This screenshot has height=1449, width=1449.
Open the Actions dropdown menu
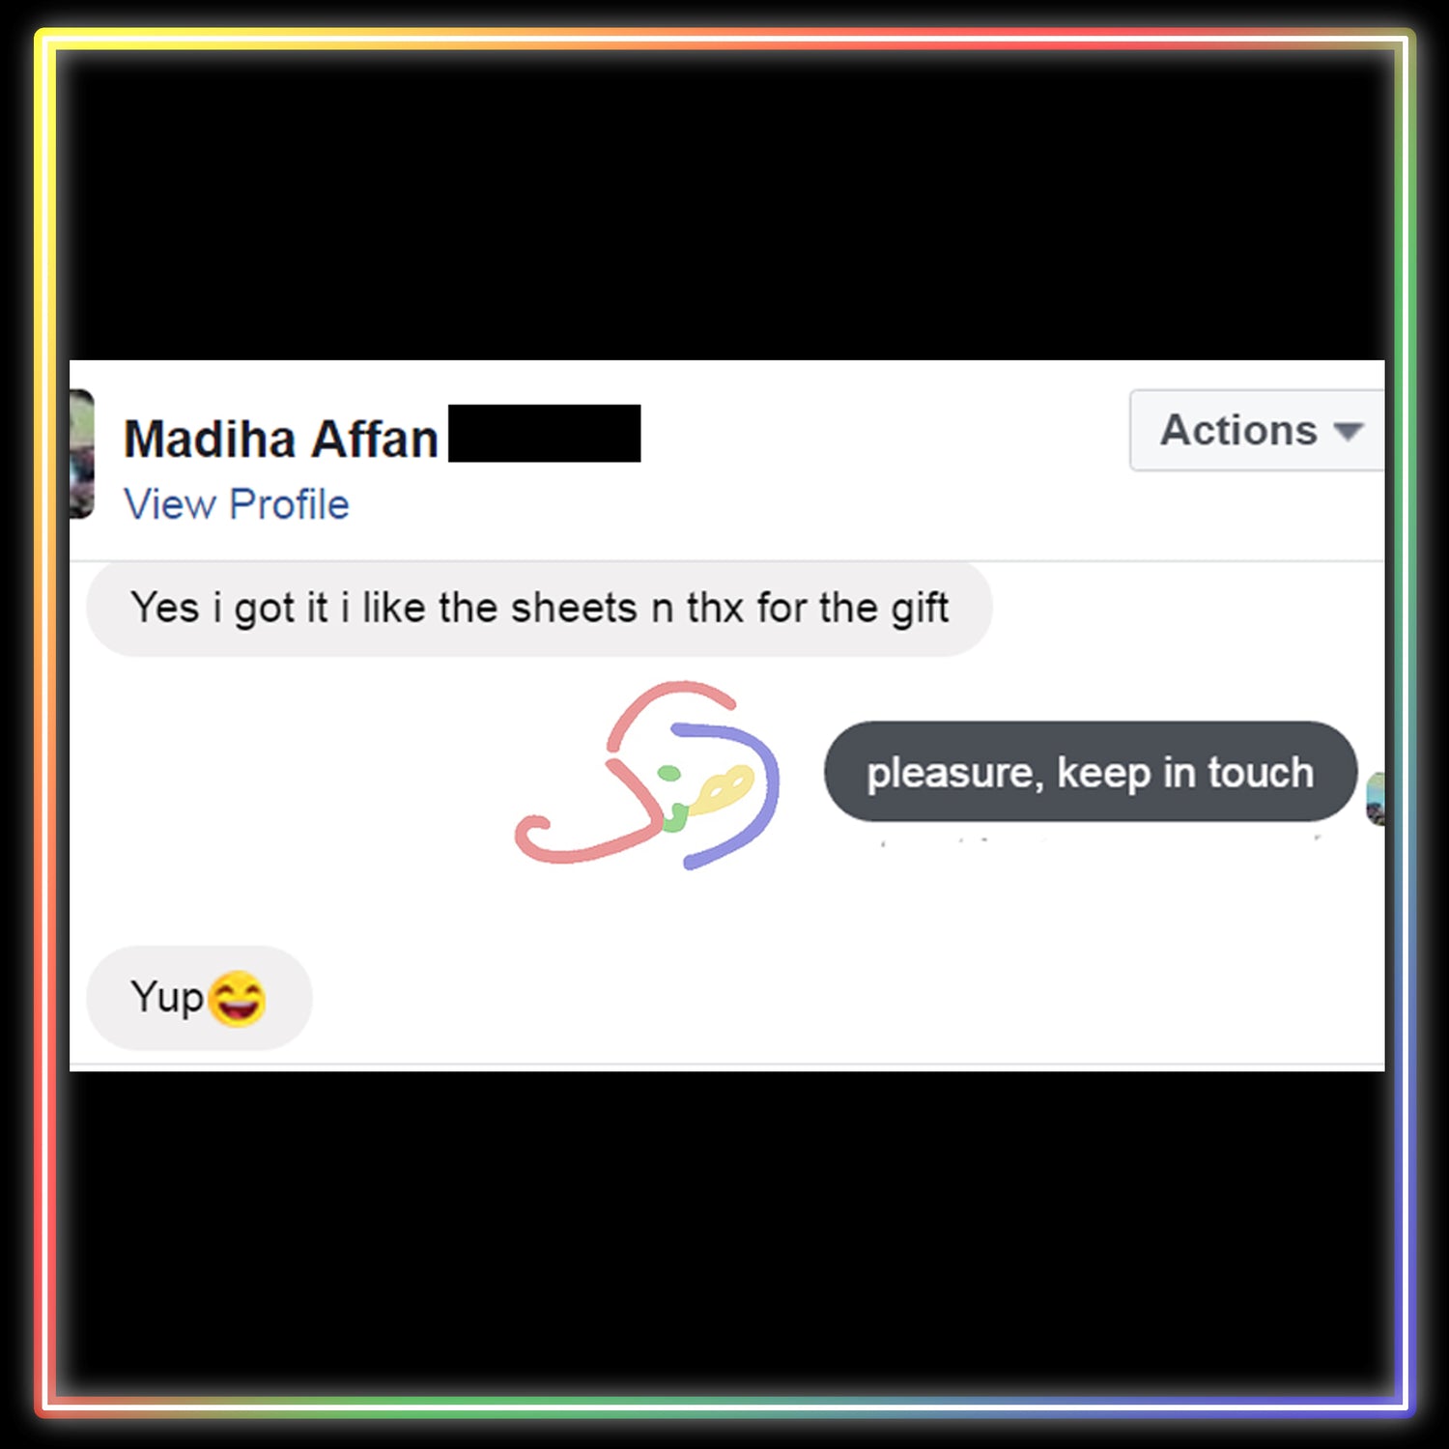point(1257,431)
